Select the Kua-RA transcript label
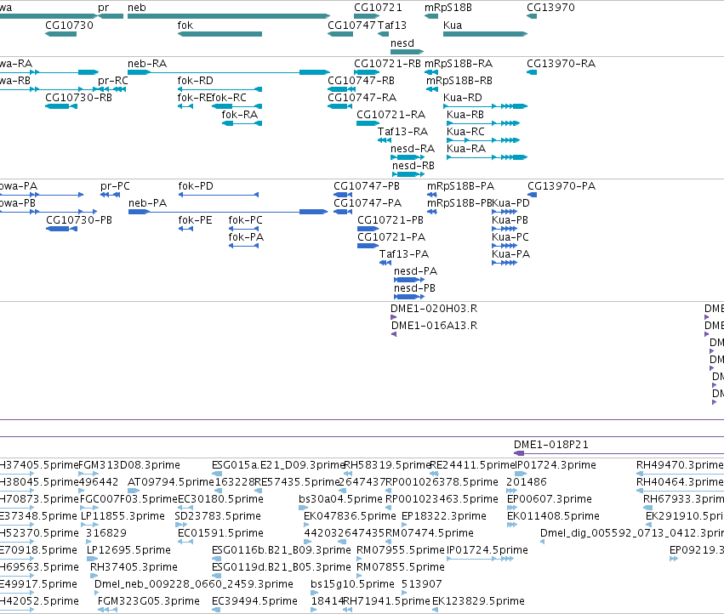This screenshot has height=614, width=724. pyautogui.click(x=466, y=149)
